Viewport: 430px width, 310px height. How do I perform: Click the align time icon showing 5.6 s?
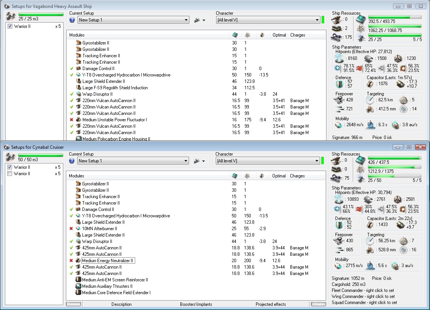click(x=371, y=266)
